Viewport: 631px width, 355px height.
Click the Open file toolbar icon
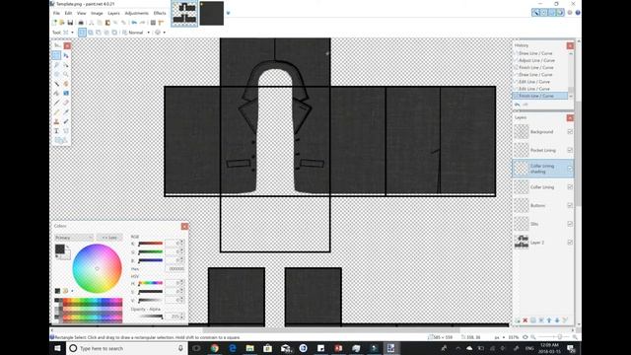coord(62,23)
